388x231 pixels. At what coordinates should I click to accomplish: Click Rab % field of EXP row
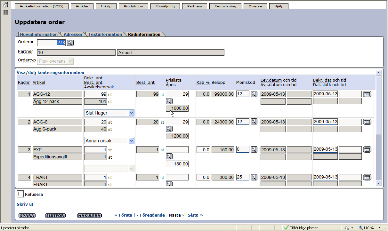(x=203, y=149)
